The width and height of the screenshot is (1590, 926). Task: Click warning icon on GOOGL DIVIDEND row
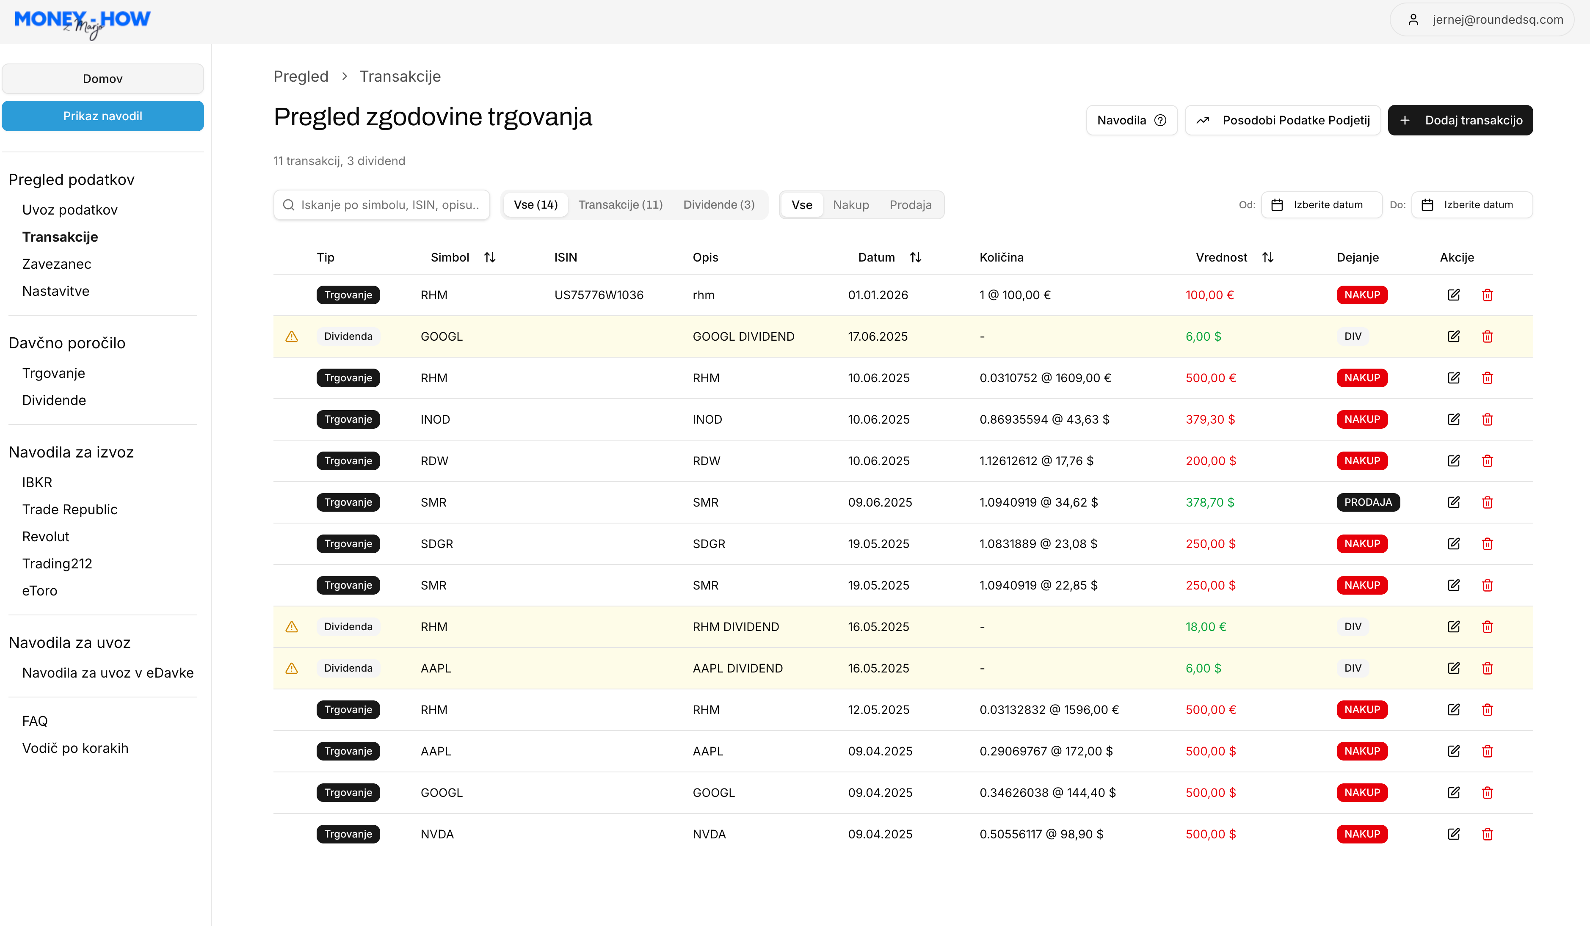coord(292,336)
